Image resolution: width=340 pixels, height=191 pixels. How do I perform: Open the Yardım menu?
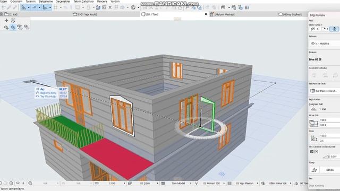click(x=115, y=1)
